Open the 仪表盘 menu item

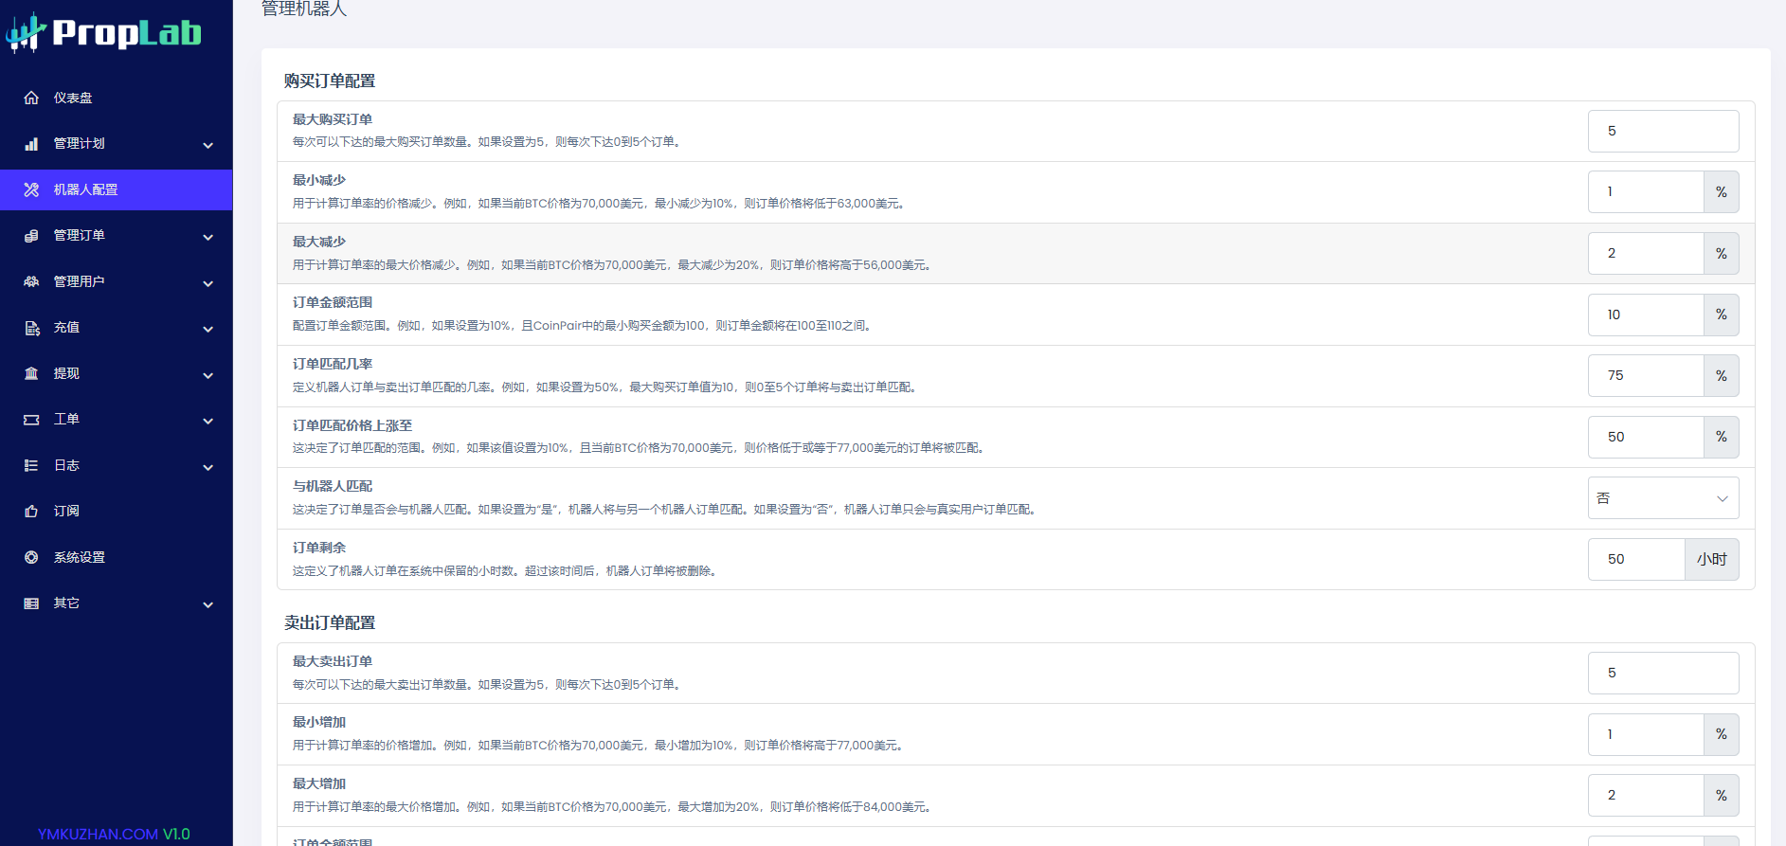click(73, 98)
